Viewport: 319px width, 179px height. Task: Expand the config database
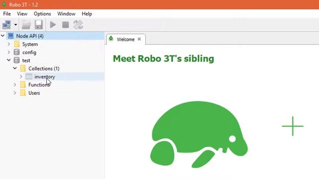pos(9,52)
